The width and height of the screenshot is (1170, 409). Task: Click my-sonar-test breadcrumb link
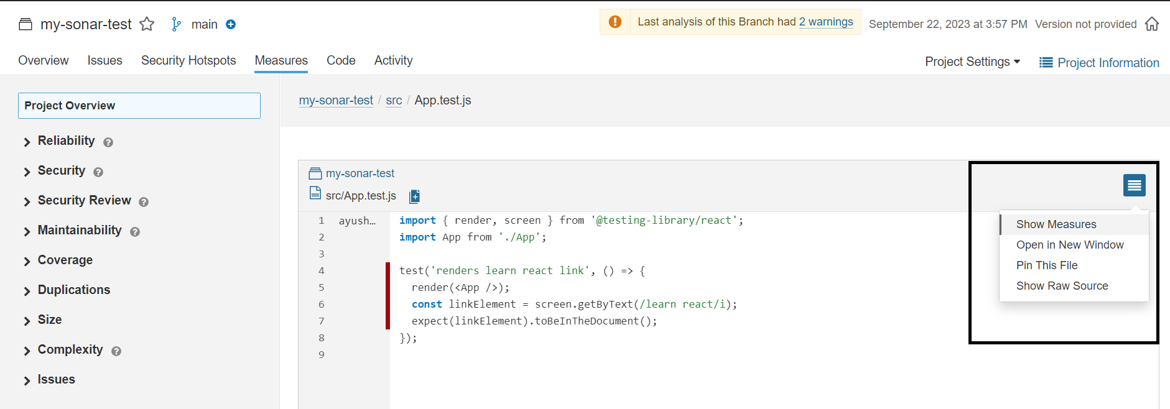[x=336, y=100]
